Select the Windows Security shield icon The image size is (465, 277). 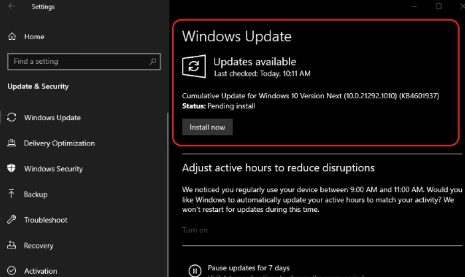coord(11,168)
